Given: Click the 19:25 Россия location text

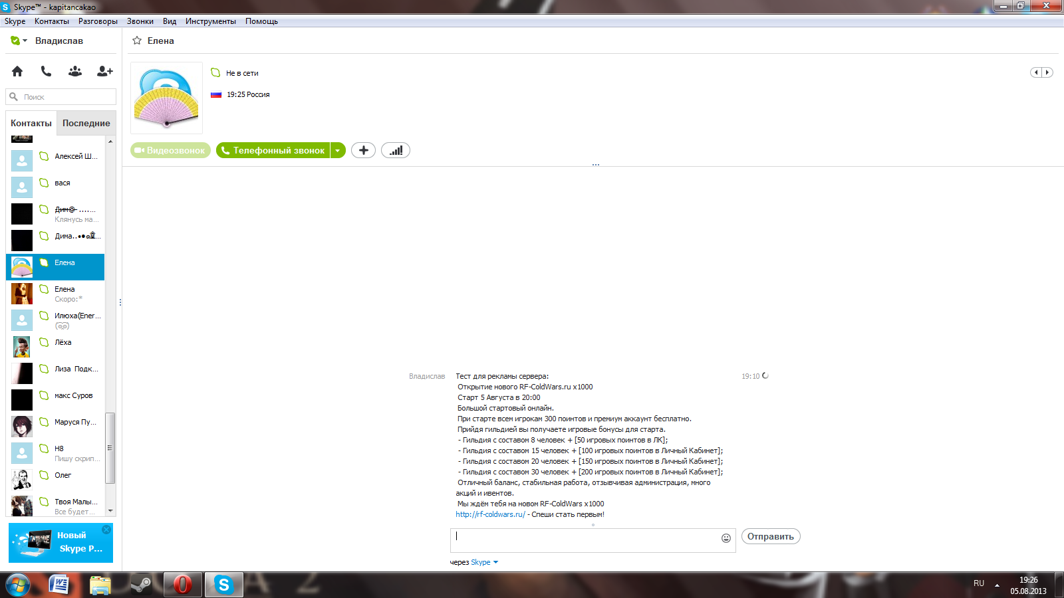Looking at the screenshot, I should coord(248,94).
